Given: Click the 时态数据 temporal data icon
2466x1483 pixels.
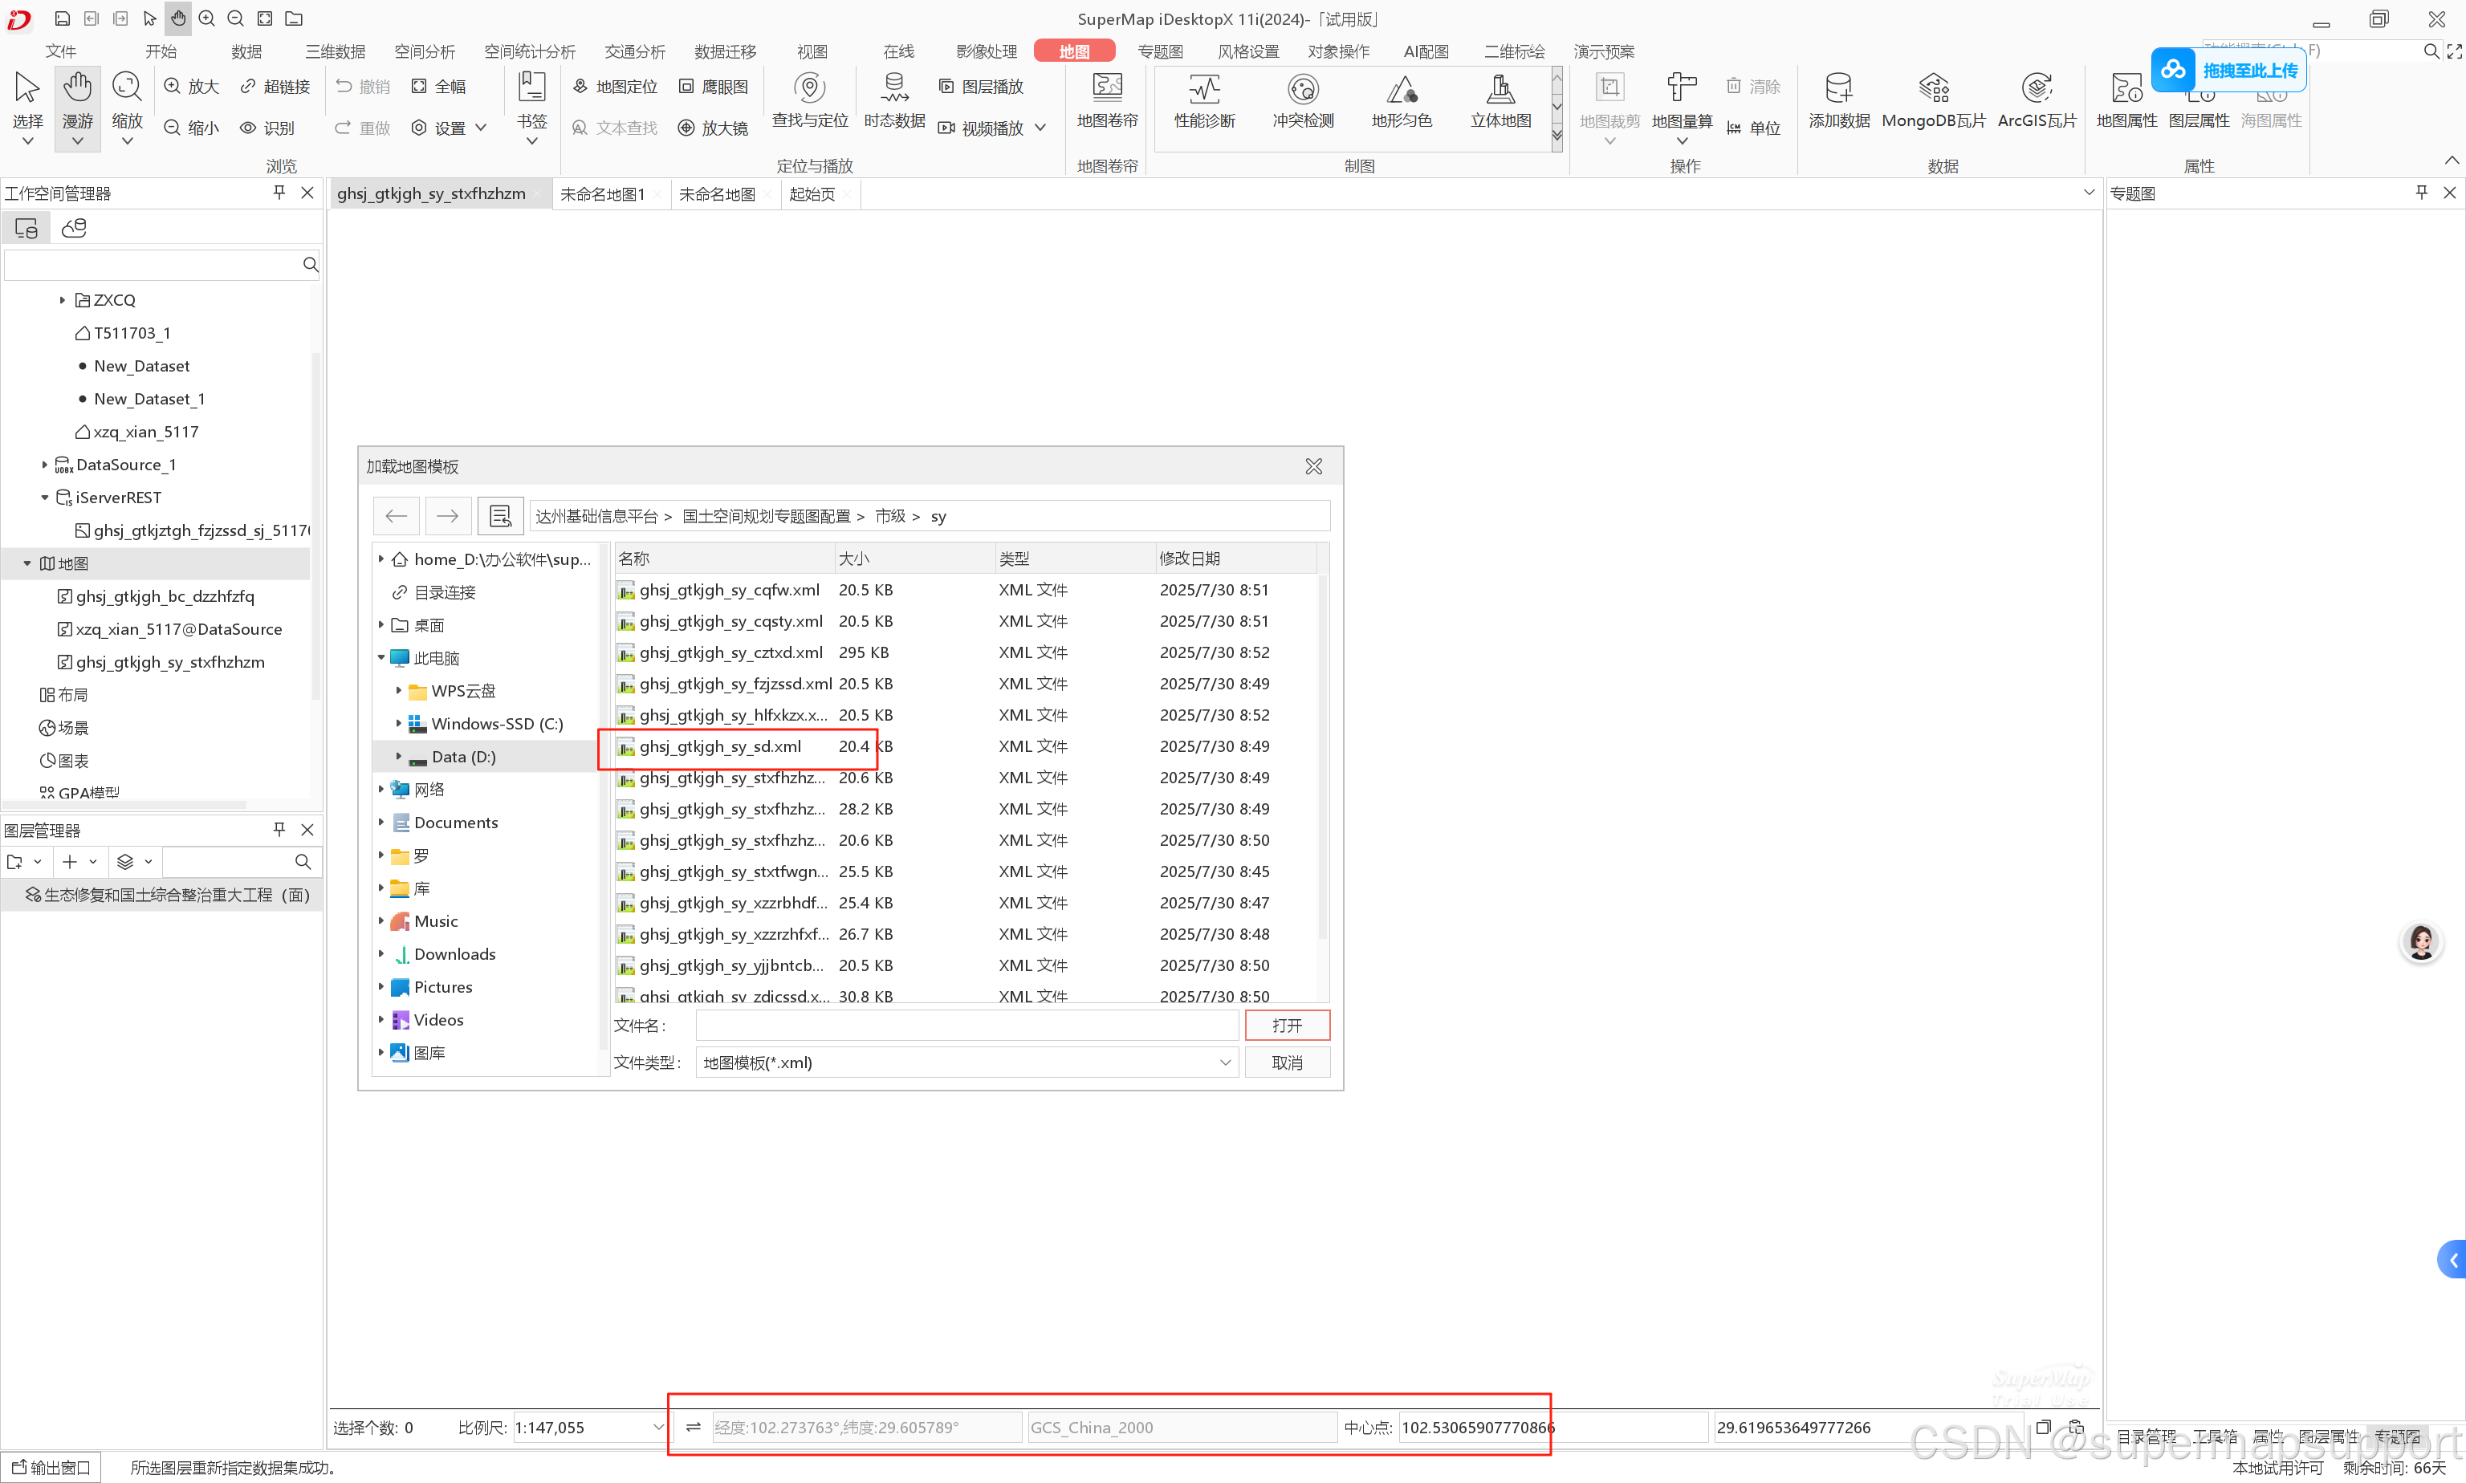Looking at the screenshot, I should (x=894, y=100).
